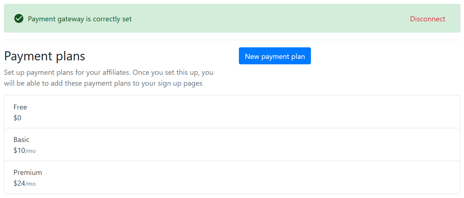Click the $0 price of Free plan

click(x=17, y=118)
